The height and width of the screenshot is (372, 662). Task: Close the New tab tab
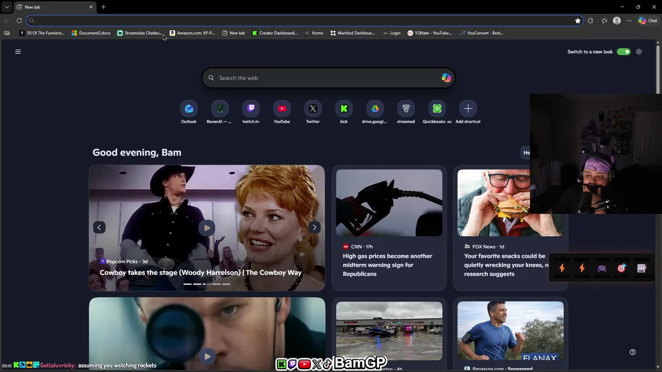coord(91,7)
